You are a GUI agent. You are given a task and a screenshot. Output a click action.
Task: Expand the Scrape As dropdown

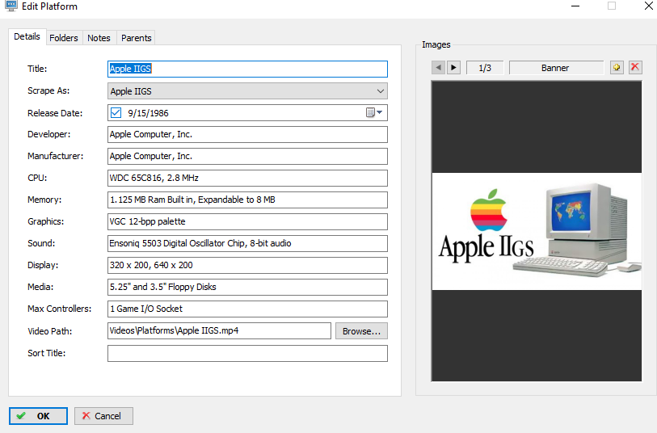tap(380, 91)
